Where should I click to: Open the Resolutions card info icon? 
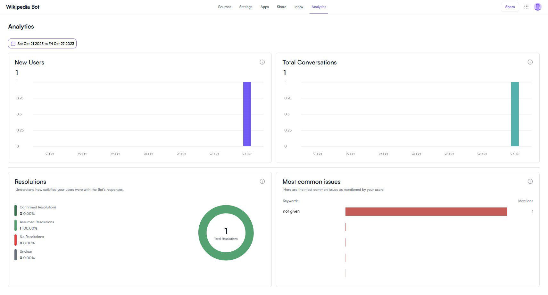point(262,181)
